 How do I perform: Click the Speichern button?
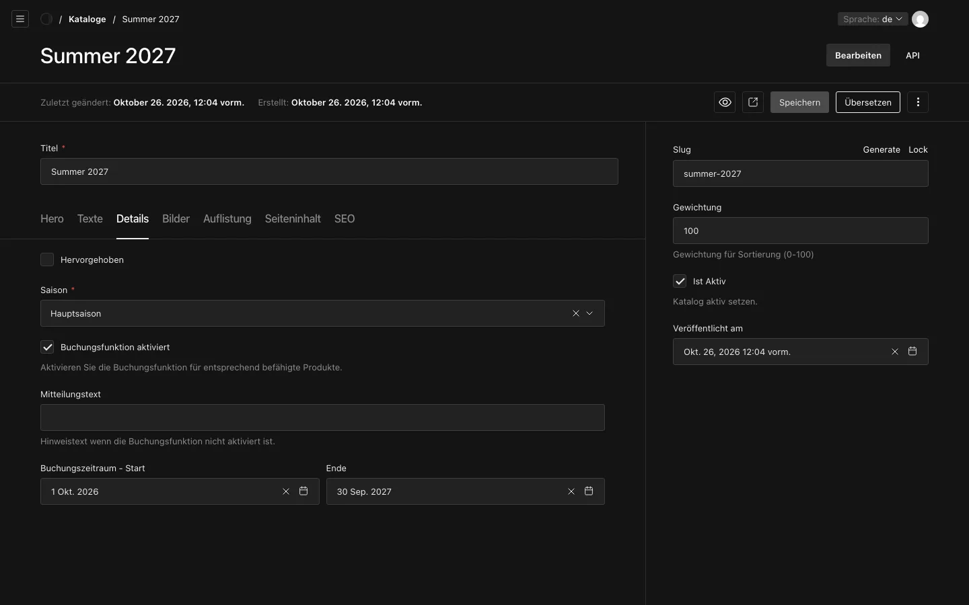tap(799, 102)
